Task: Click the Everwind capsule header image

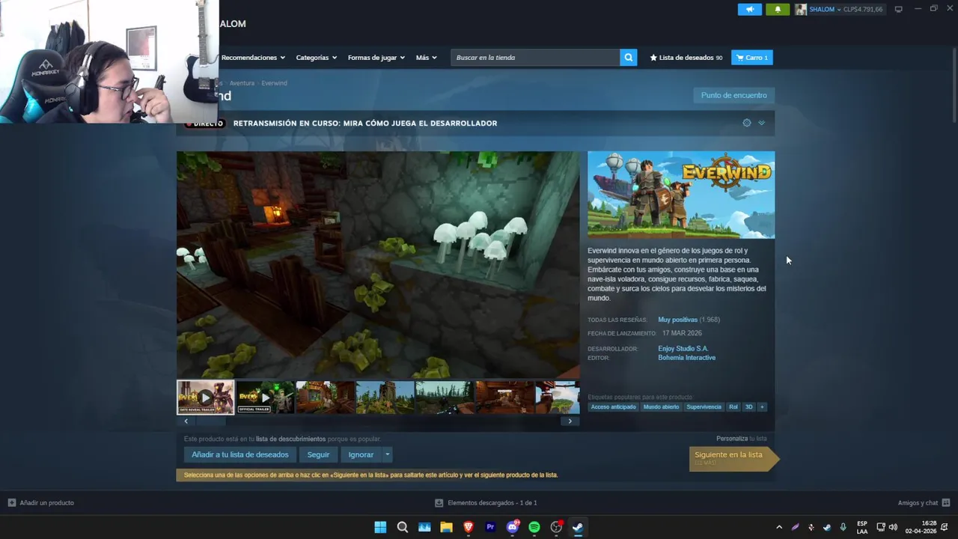Action: [681, 195]
